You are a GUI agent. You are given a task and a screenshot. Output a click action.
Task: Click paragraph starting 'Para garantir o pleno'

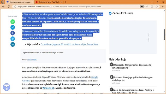(62, 69)
